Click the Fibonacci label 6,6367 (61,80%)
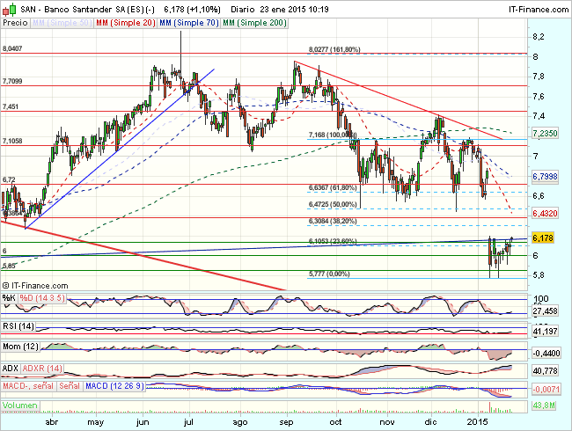This screenshot has height=431, width=572. point(333,187)
